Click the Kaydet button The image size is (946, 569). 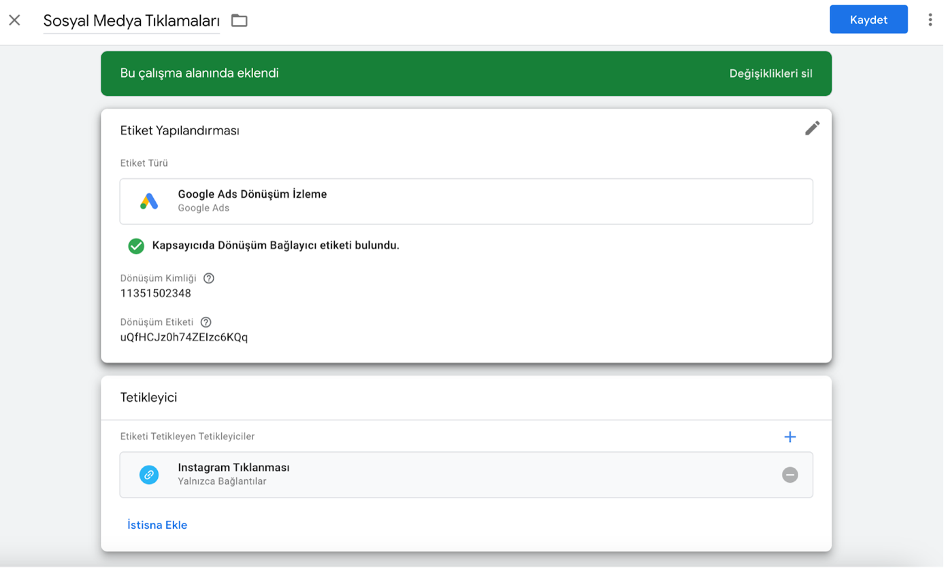(x=868, y=20)
